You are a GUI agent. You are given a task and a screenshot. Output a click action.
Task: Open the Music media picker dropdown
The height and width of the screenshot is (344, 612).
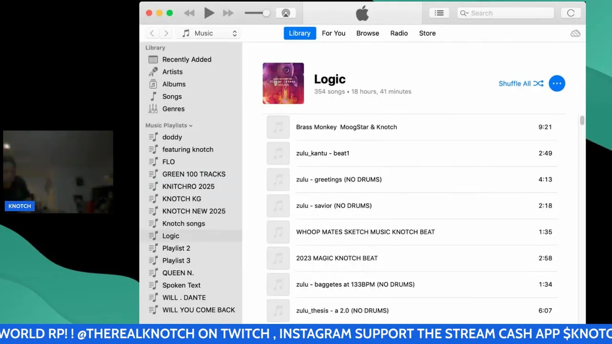[209, 33]
